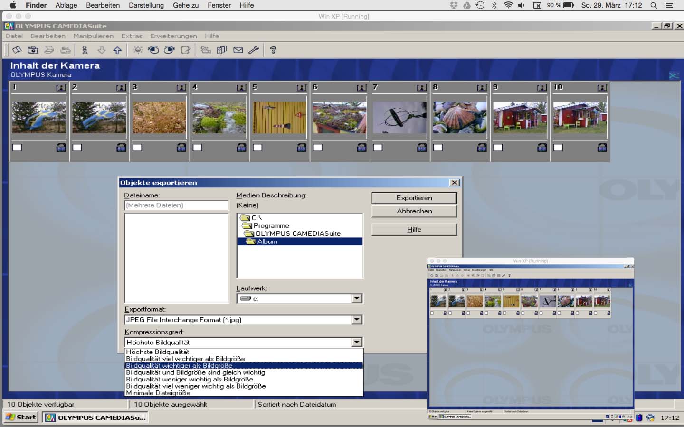The width and height of the screenshot is (684, 427).
Task: Tick the checkbox under thumbnail 9
Action: pos(498,148)
